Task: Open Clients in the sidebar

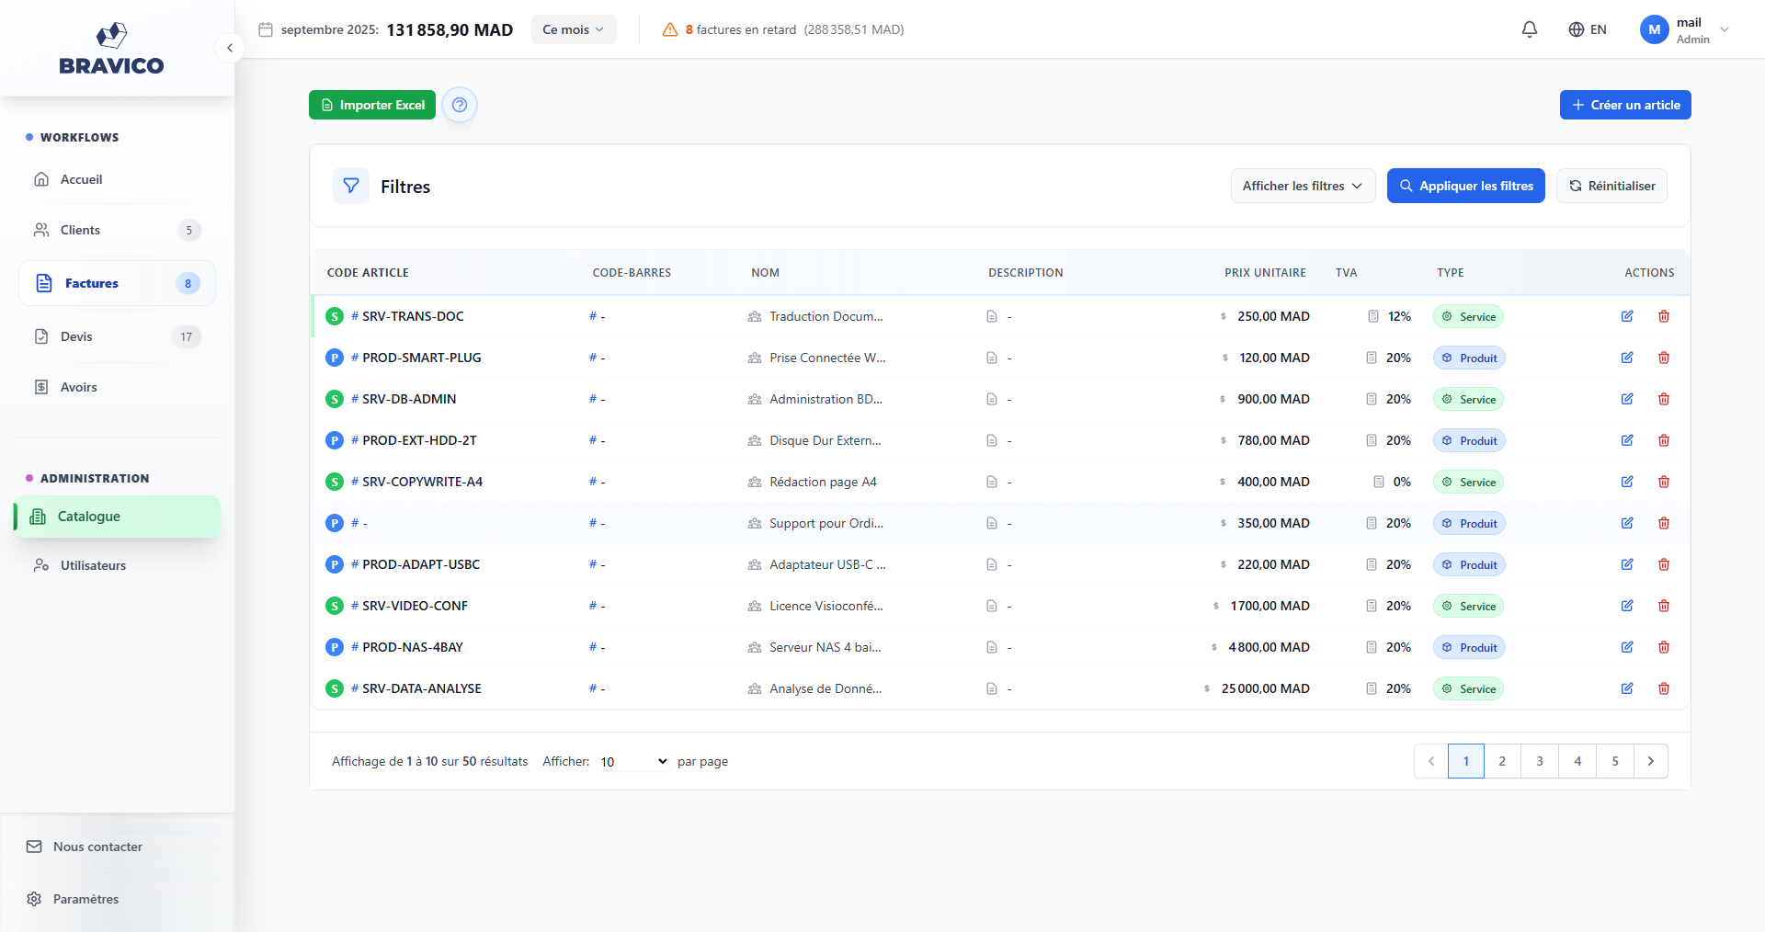Action: [117, 230]
